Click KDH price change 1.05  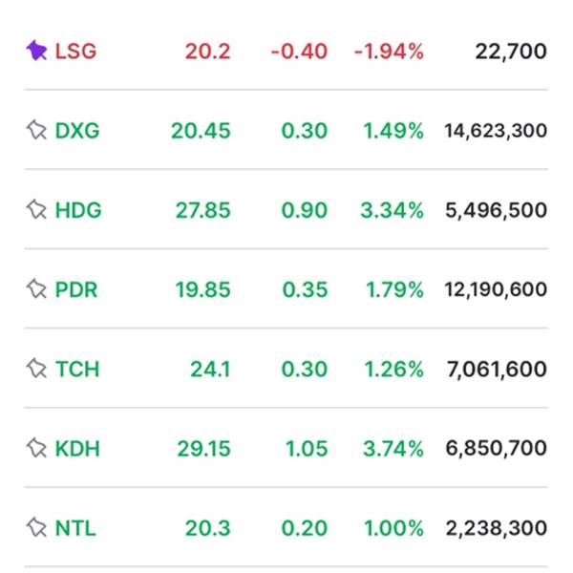tap(305, 448)
